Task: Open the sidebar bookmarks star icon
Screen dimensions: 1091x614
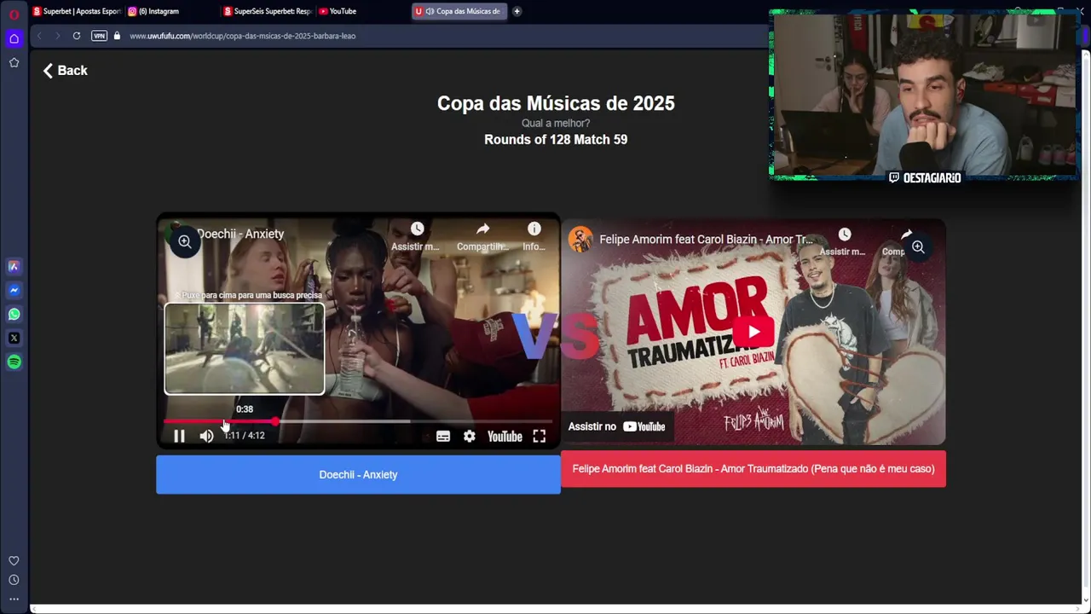Action: [x=14, y=62]
